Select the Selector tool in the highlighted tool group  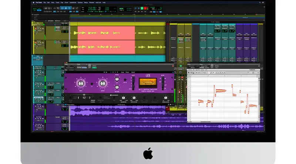point(66,8)
